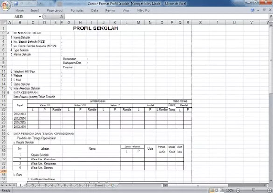Click the vertical scrollbar thumb
This screenshot has height=193, width=273.
click(271, 60)
